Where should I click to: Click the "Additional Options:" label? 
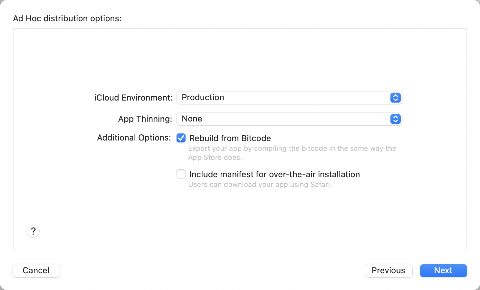tap(134, 138)
